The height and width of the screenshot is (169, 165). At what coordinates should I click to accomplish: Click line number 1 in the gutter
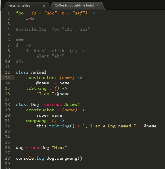click(9, 13)
